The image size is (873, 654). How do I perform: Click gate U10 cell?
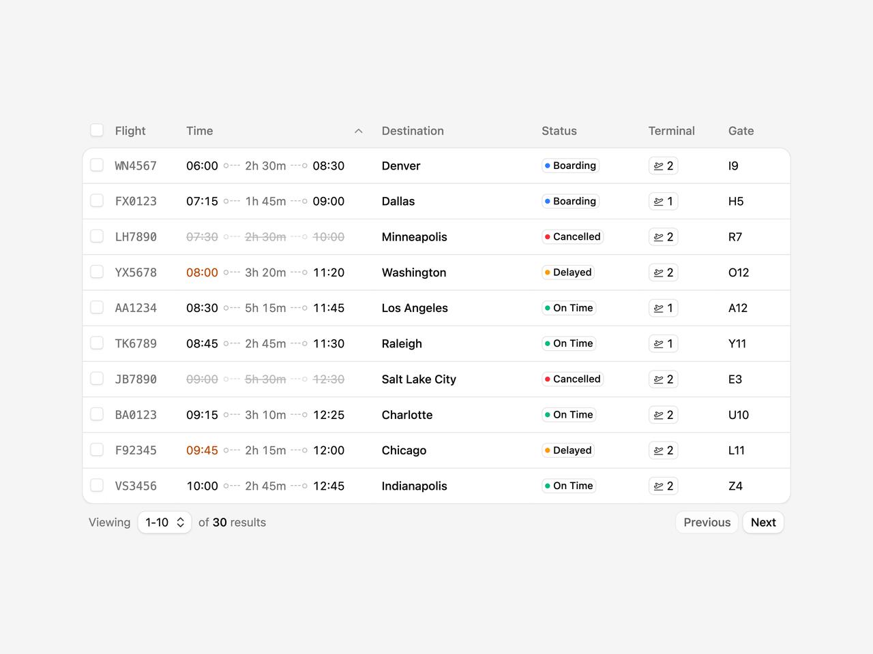point(739,415)
